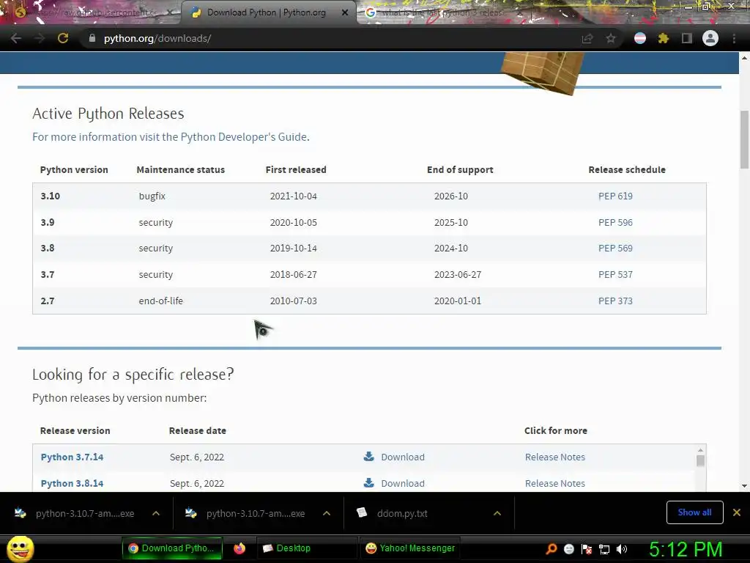
Task: Click the page vertical scrollbar thumb
Action: tap(744, 139)
